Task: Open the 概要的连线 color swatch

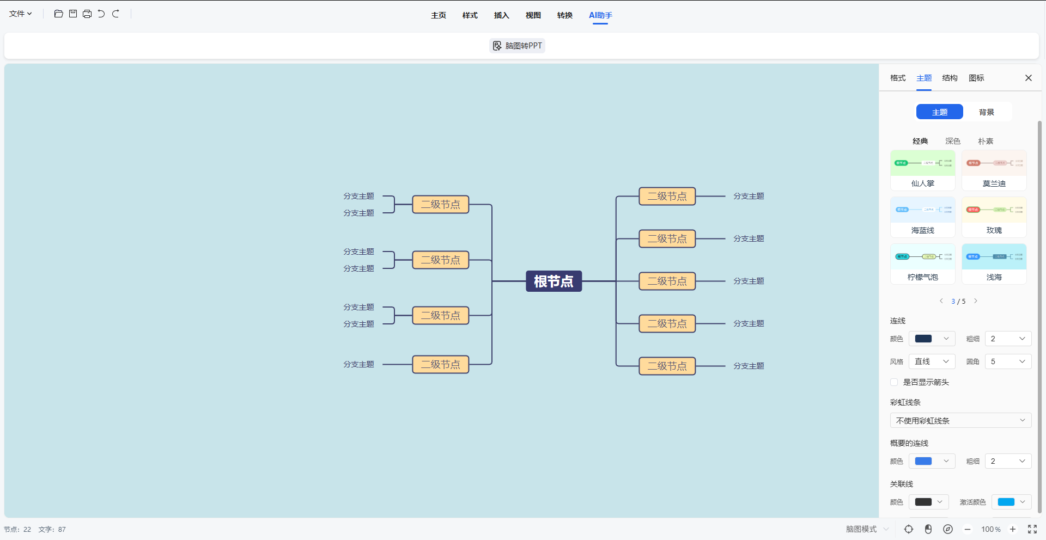Action: (932, 461)
